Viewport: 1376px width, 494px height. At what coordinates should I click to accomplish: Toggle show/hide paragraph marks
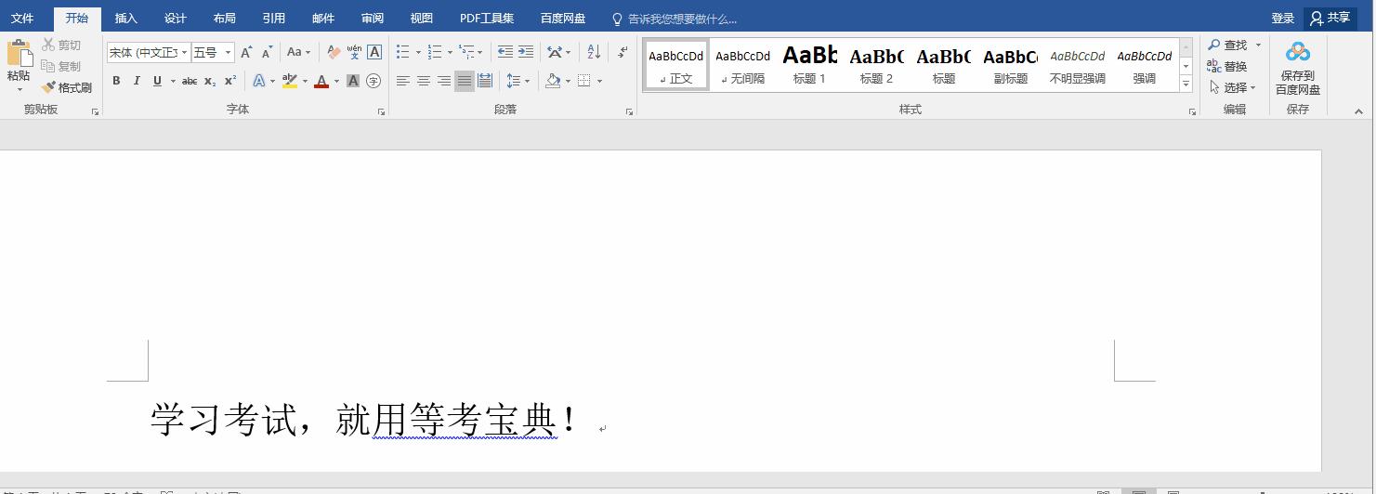[x=622, y=53]
